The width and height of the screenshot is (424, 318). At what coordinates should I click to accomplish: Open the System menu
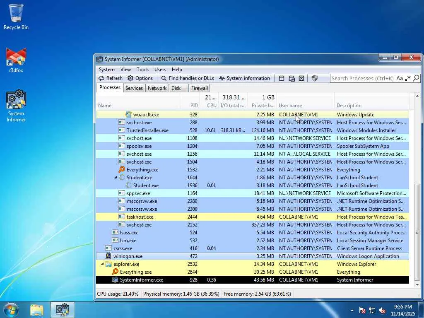tap(106, 70)
